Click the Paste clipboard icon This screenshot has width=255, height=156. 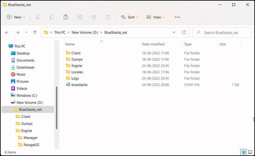[x=66, y=17]
